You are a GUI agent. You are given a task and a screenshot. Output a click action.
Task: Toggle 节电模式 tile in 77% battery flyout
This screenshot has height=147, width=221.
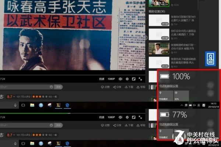pyautogui.click(x=166, y=134)
